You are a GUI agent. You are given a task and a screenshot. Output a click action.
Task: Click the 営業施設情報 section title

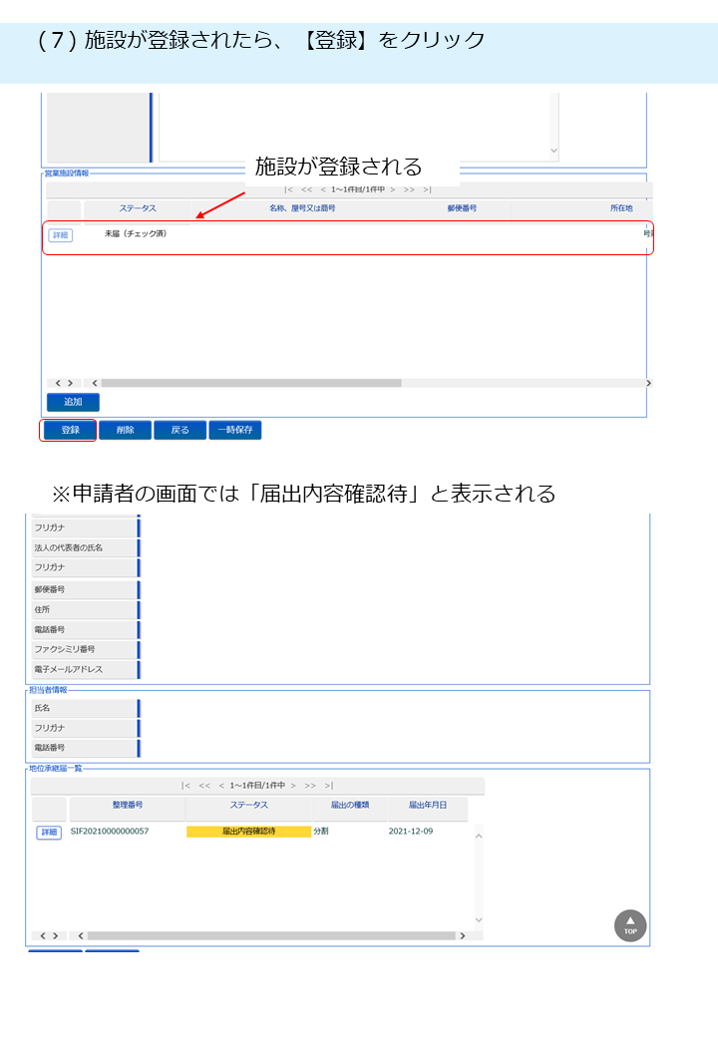pos(66,173)
